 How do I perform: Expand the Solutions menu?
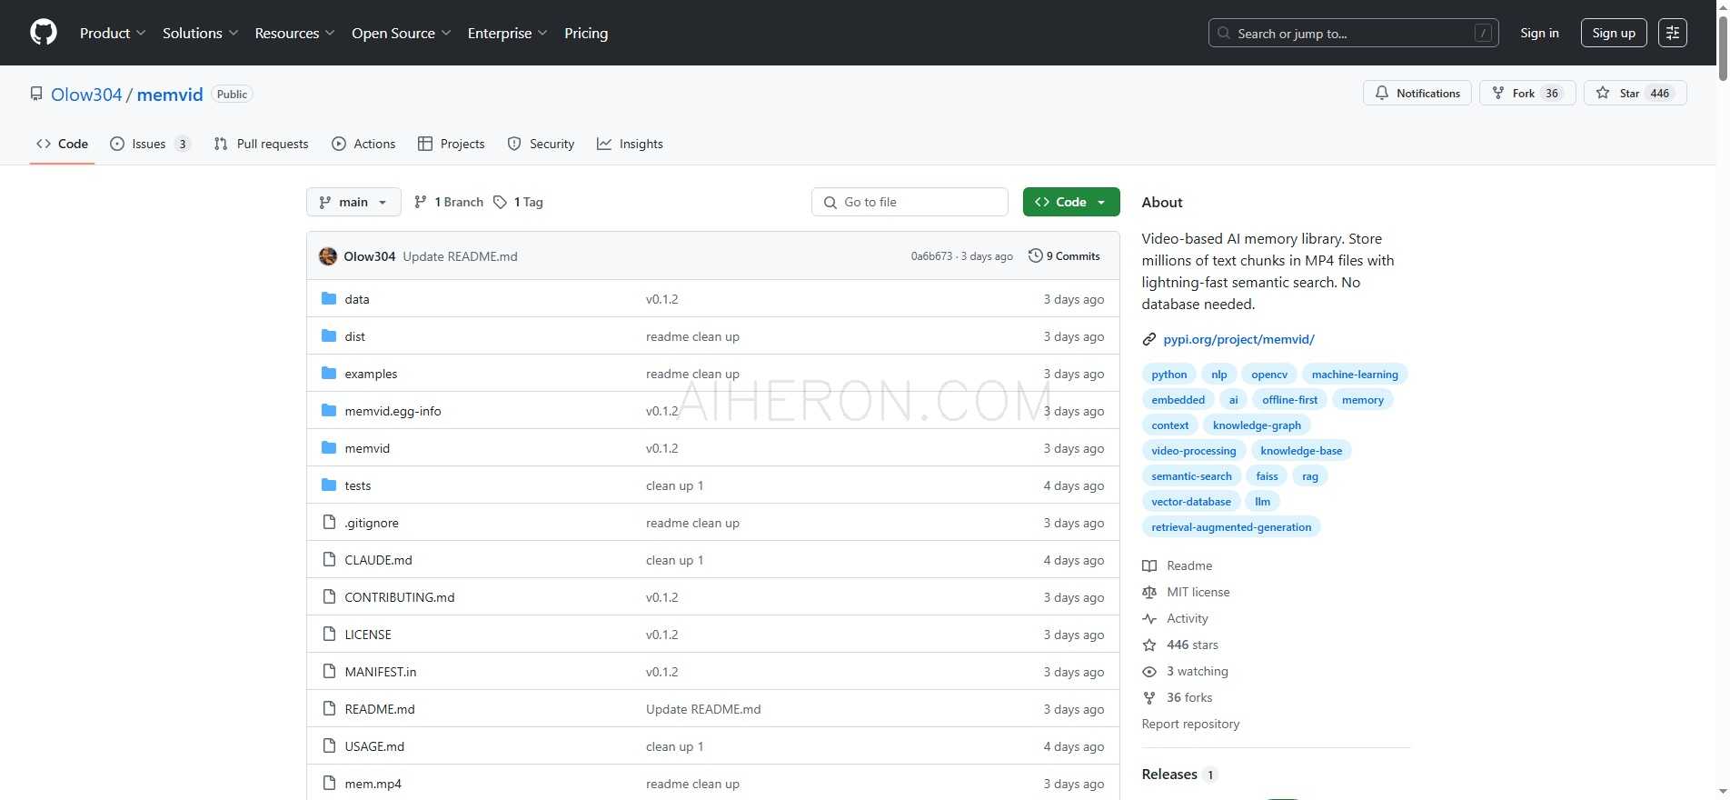tap(200, 33)
